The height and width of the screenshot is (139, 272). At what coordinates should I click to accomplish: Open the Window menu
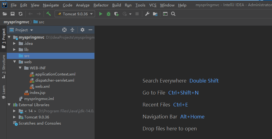pyautogui.click(x=167, y=5)
